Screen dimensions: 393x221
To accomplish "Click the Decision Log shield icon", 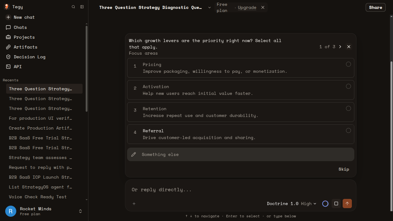I will pyautogui.click(x=8, y=57).
